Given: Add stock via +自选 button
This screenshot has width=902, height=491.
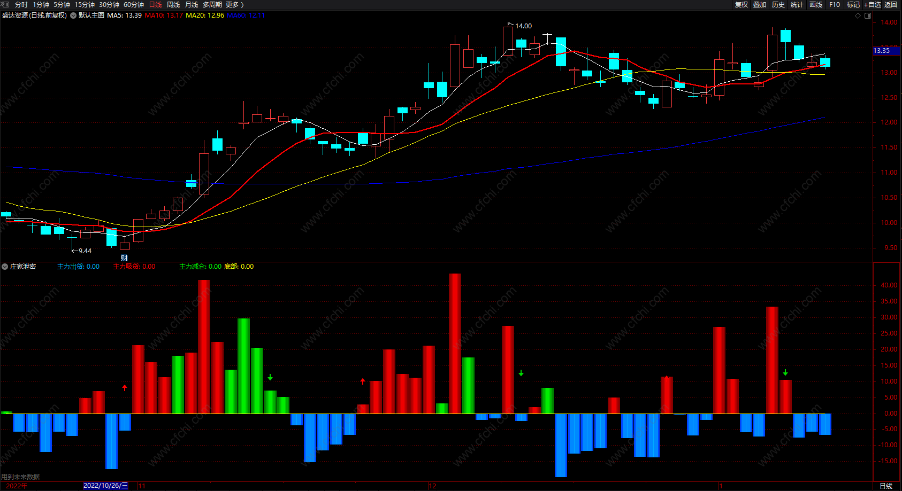Looking at the screenshot, I should point(873,4).
